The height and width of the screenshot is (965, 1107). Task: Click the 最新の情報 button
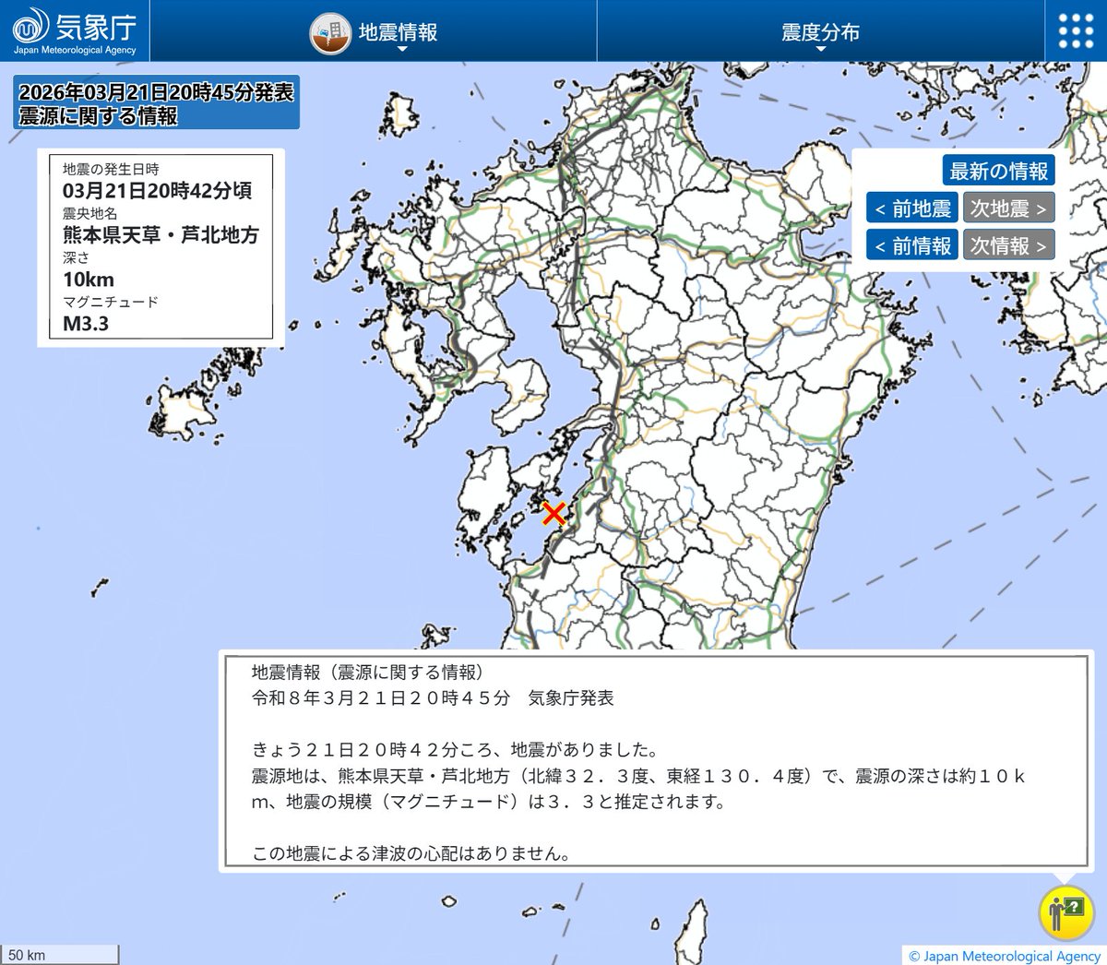click(999, 171)
